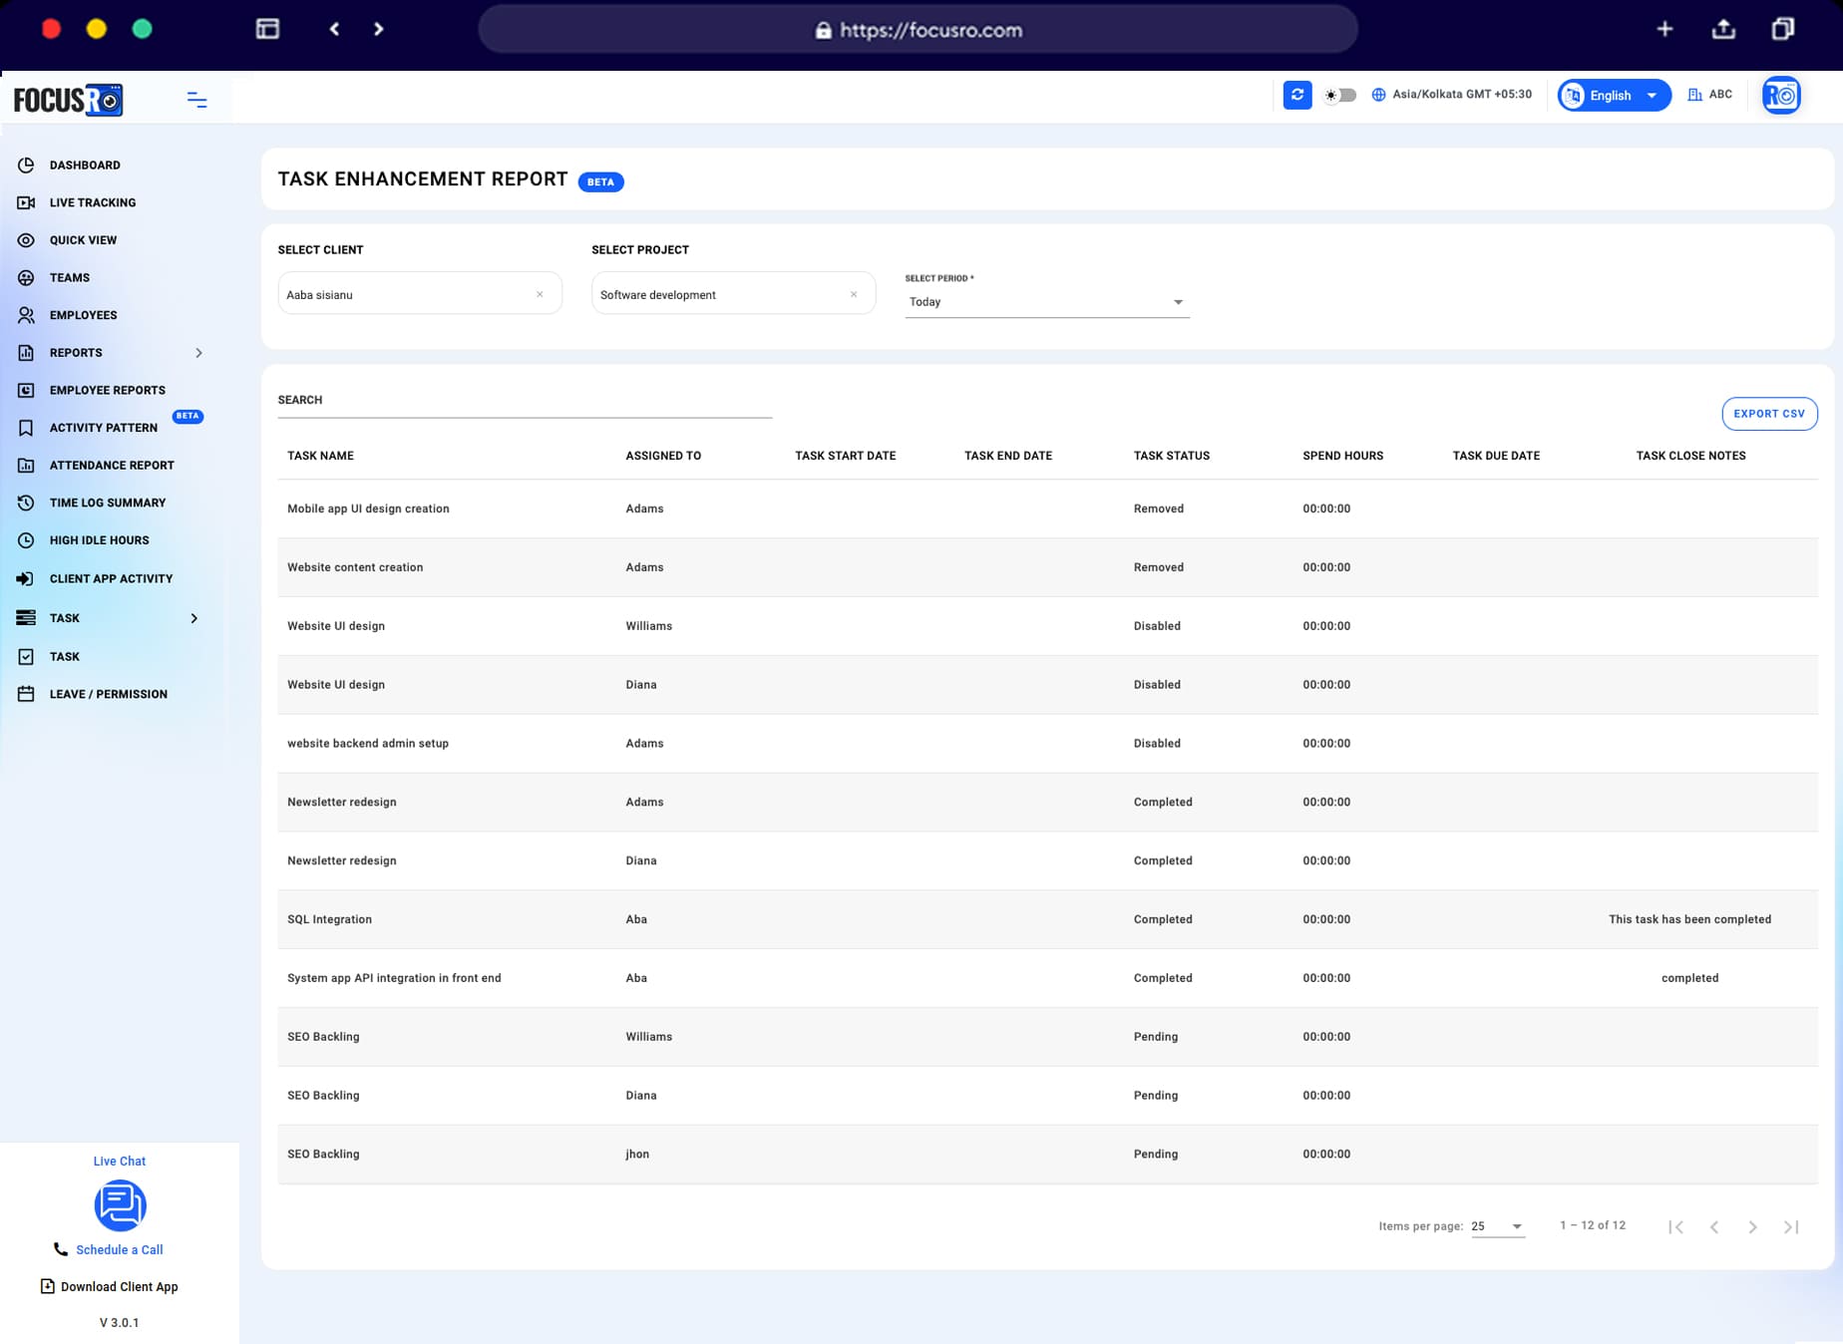Collapse the sidebar with the hamburger toggle
Screen dimensions: 1843x1344
(196, 100)
